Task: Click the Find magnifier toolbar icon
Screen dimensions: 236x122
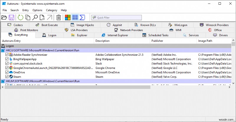Action: pos(35,18)
